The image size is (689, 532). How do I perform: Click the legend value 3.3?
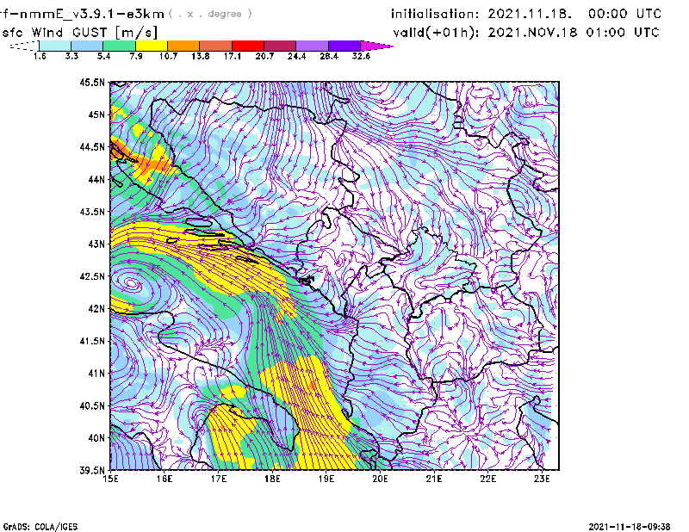pos(71,56)
